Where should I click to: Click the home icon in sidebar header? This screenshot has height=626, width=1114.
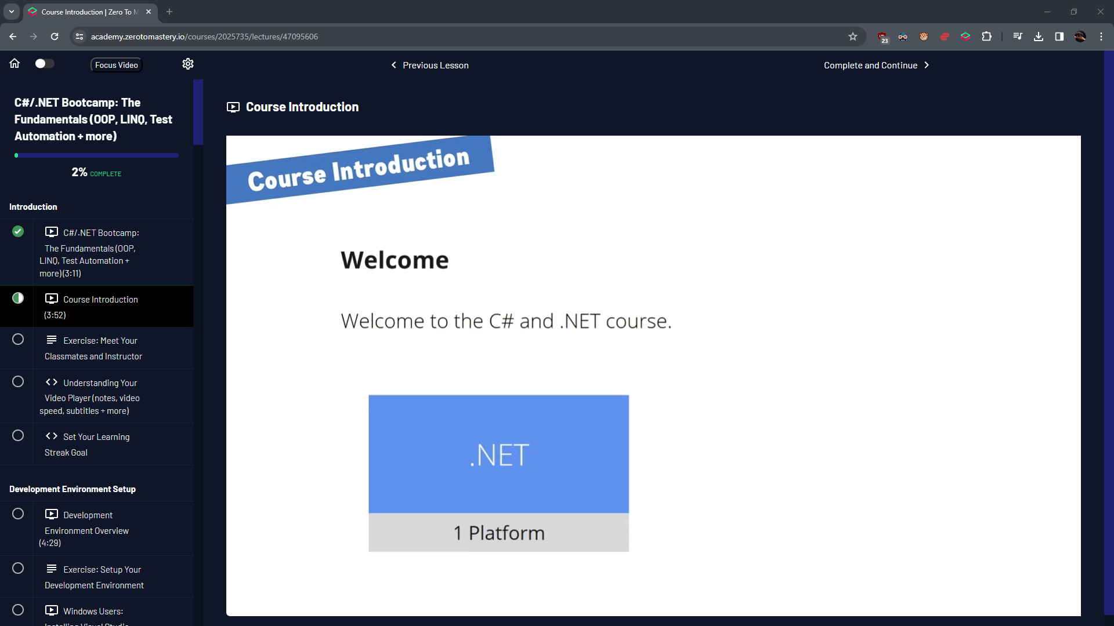(15, 64)
